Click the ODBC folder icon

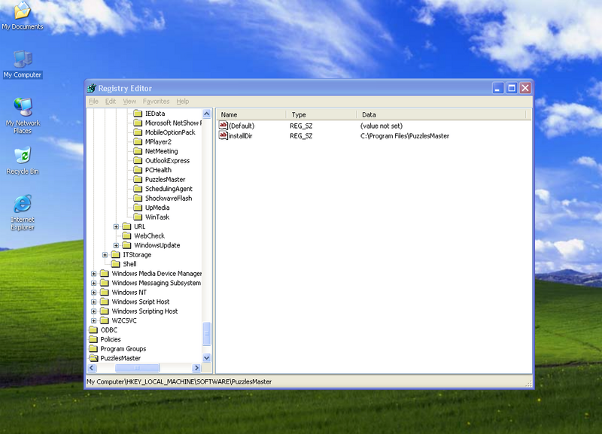coord(93,329)
